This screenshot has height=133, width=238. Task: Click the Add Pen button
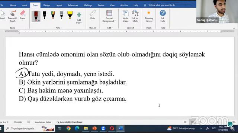pyautogui.click(x=79, y=18)
